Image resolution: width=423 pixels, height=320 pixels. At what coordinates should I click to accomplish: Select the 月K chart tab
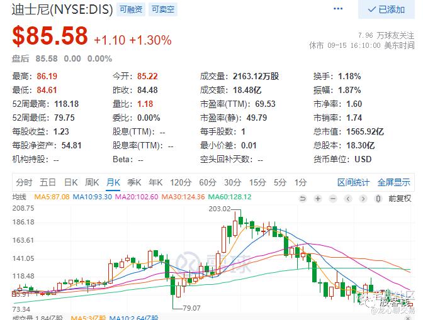pyautogui.click(x=113, y=182)
